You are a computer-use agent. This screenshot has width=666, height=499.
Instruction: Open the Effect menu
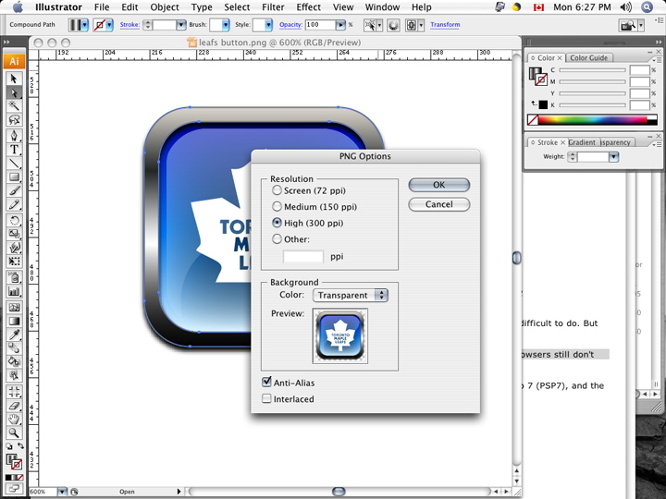pyautogui.click(x=308, y=7)
